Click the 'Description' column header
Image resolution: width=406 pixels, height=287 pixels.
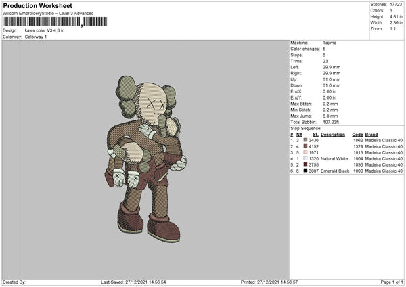pyautogui.click(x=333, y=135)
